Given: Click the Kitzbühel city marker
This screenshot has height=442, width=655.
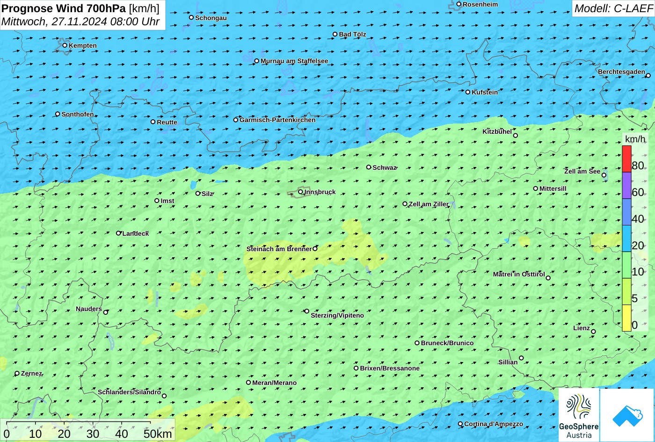Looking at the screenshot, I should click(x=516, y=136).
